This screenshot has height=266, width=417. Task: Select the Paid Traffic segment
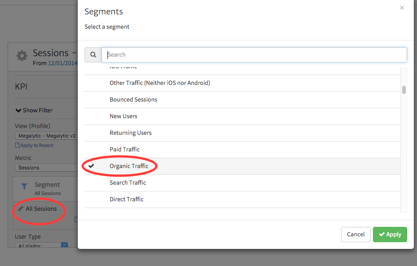coord(124,149)
